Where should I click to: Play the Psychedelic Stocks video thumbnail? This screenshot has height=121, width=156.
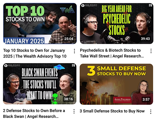coord(116,24)
